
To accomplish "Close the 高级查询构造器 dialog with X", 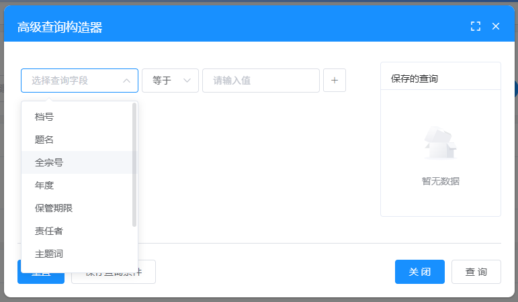I will [x=496, y=26].
